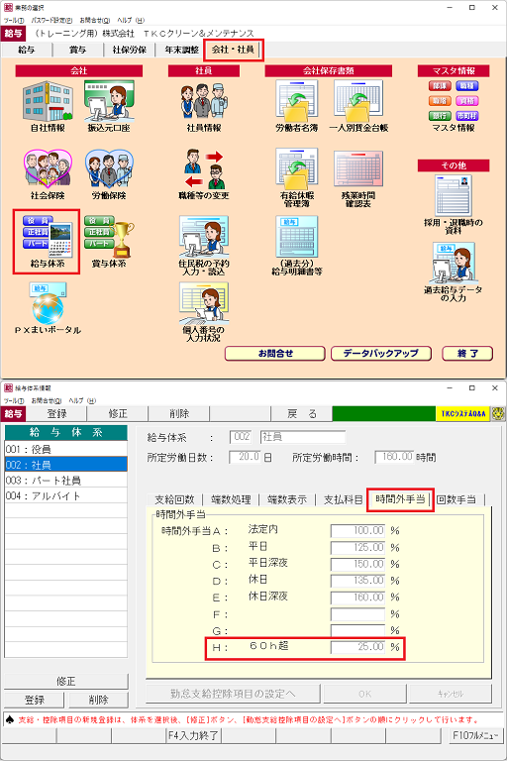This screenshot has width=507, height=761.
Task: Click 削除 in the top toolbar
Action: pos(179,414)
